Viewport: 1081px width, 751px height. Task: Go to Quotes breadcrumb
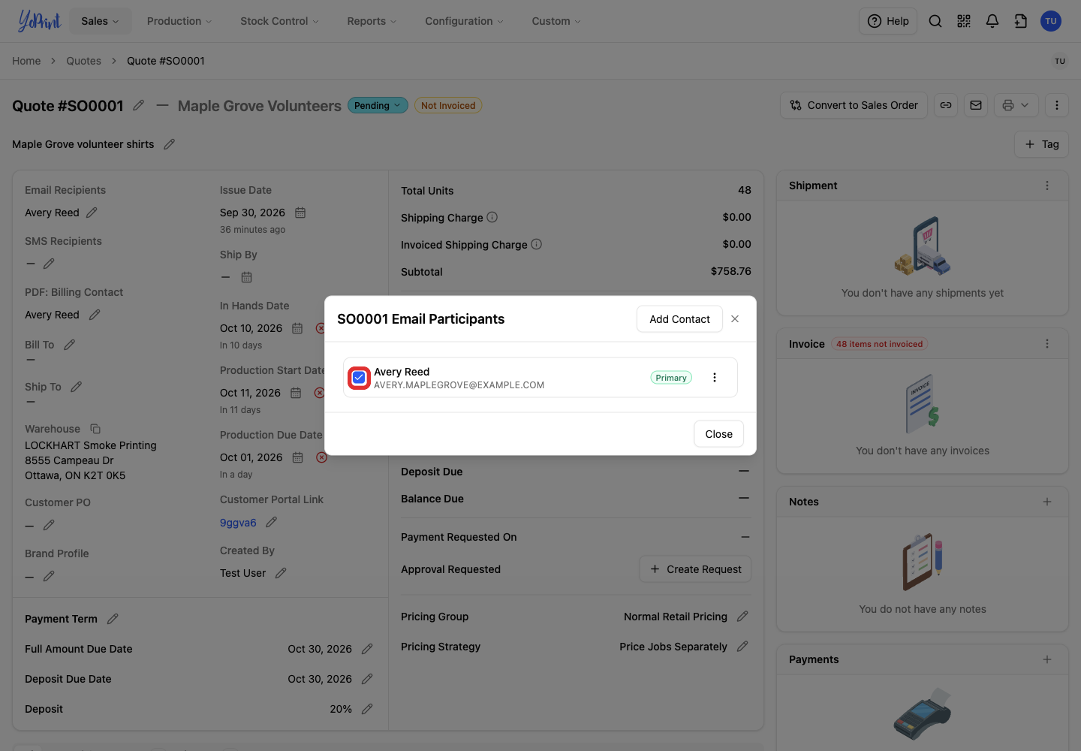tap(83, 61)
